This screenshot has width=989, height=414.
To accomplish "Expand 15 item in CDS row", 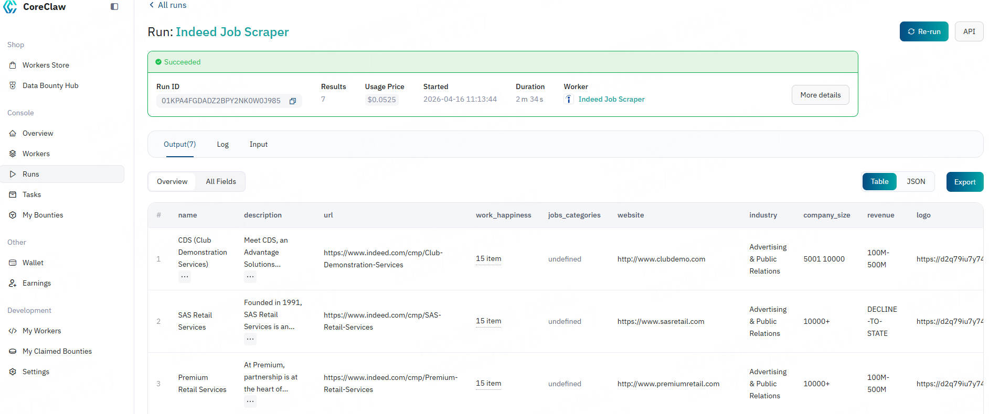I will 488,259.
